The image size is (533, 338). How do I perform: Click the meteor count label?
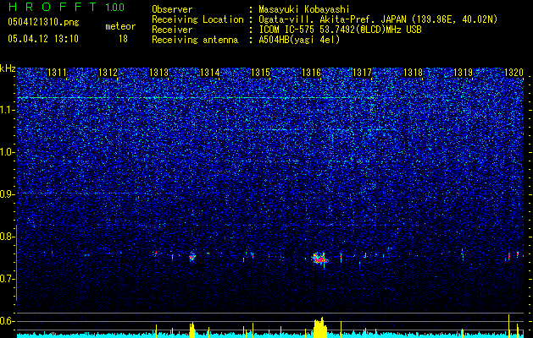coord(120,26)
